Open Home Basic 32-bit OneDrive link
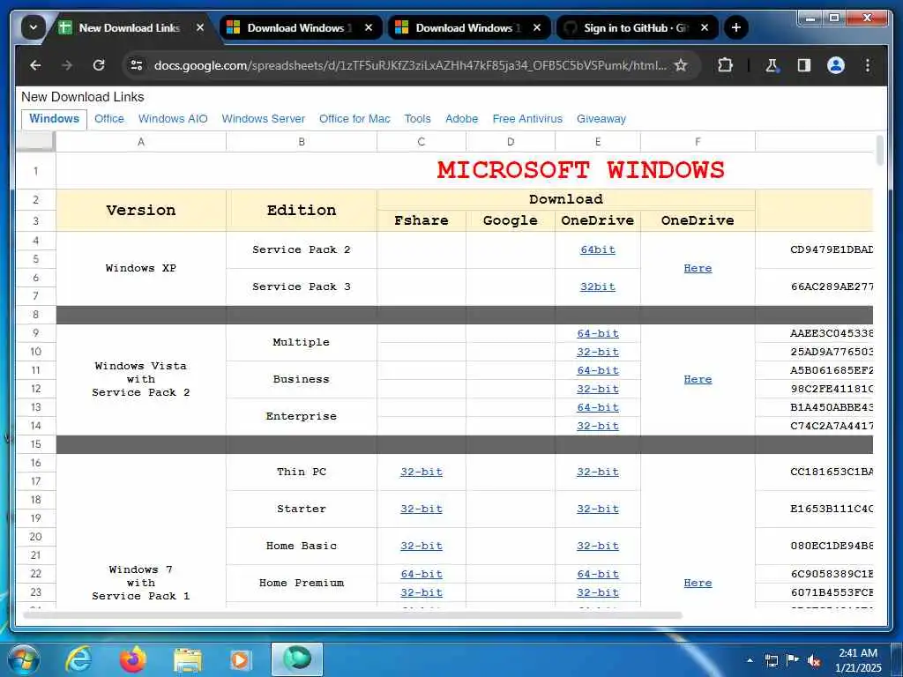Screen dimensions: 903x677 tap(598, 546)
